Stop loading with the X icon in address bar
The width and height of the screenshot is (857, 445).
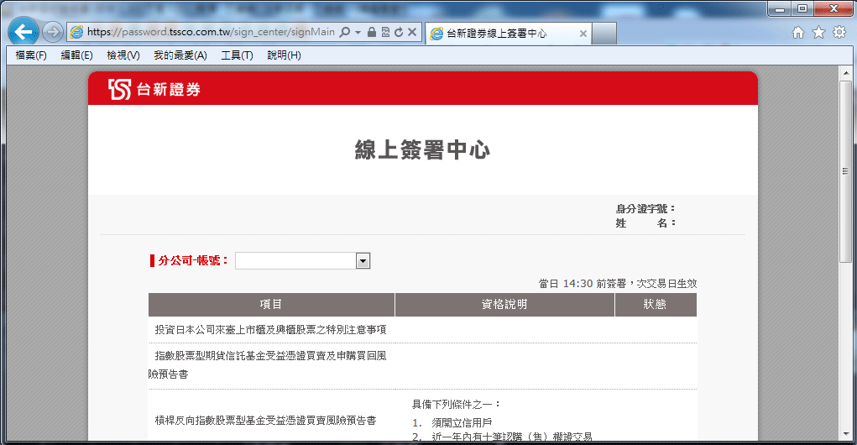412,33
